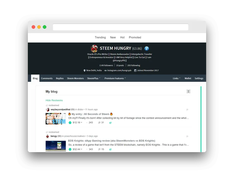Open the Steem Monsters tab

tap(75, 78)
